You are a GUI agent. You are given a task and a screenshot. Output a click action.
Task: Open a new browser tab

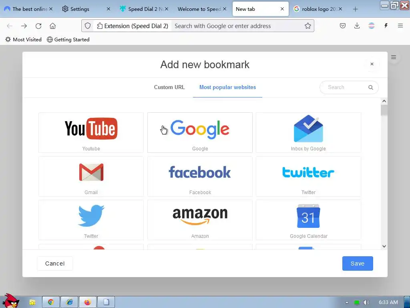tap(355, 9)
